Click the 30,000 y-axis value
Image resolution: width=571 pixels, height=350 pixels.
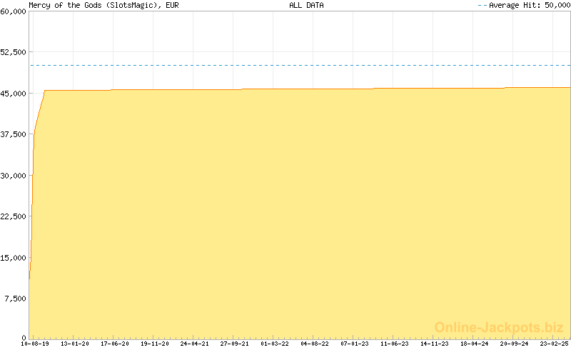[14, 176]
